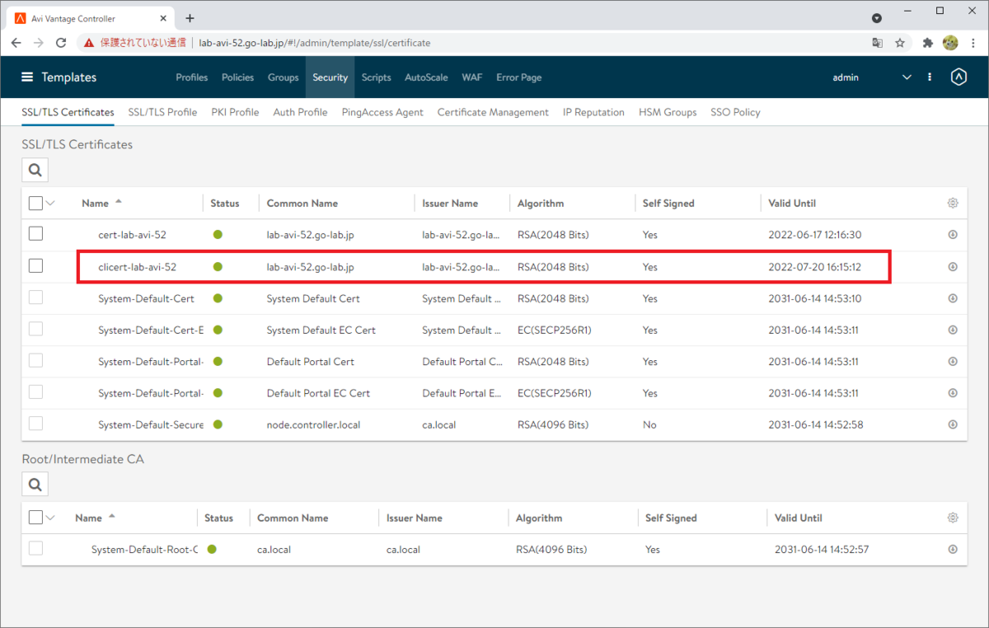Export the Default Portal Cert row
Image resolution: width=989 pixels, height=628 pixels.
coord(953,361)
